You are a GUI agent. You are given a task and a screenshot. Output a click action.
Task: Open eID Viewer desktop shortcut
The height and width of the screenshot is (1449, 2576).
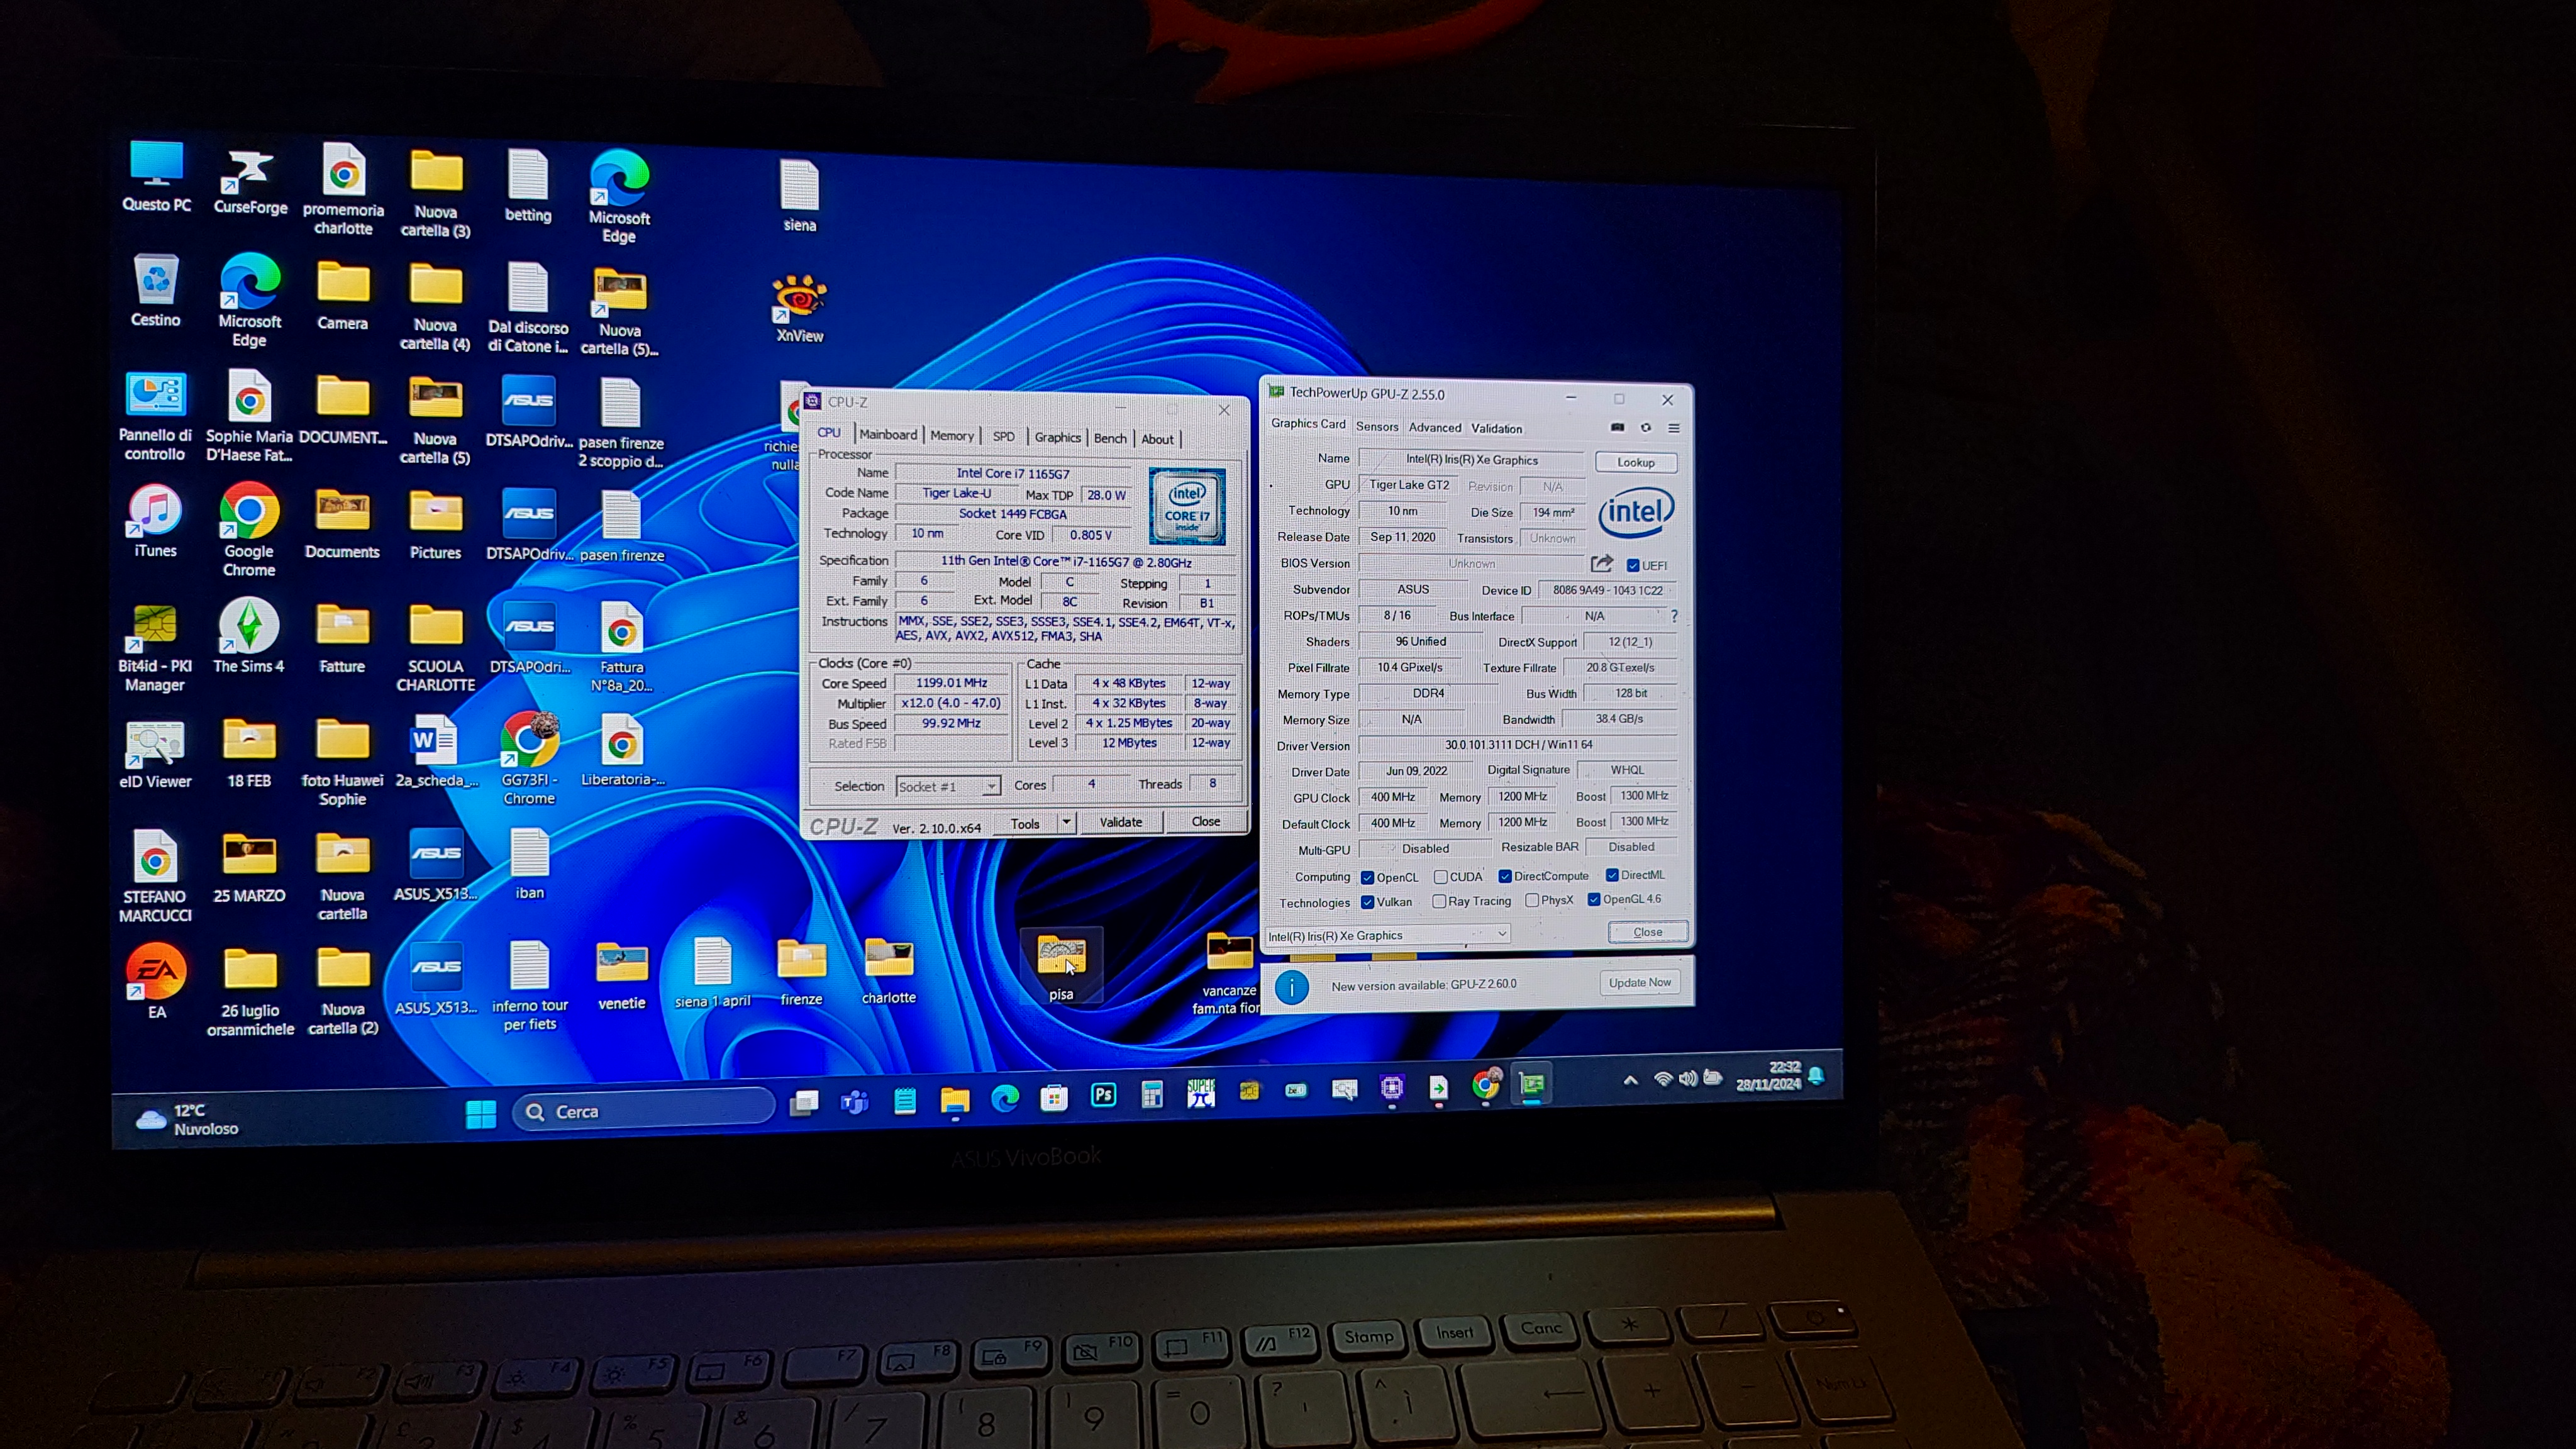(155, 754)
